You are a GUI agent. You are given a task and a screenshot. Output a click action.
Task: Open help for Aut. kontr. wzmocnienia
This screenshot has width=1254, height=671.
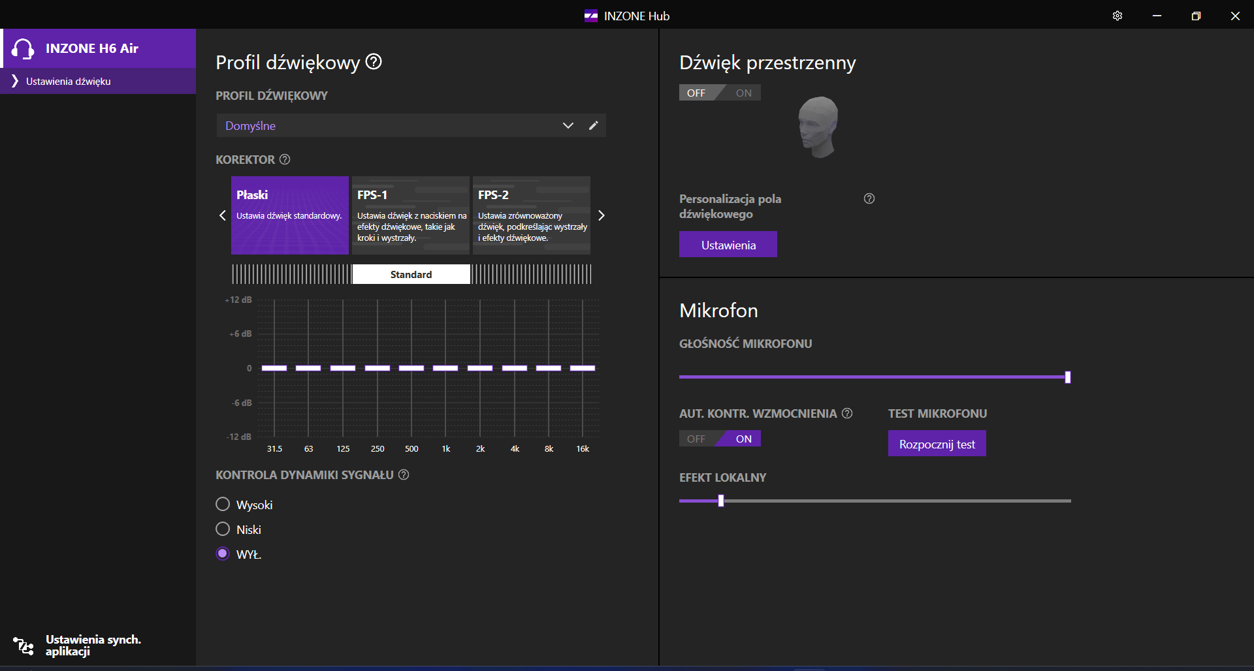847,413
